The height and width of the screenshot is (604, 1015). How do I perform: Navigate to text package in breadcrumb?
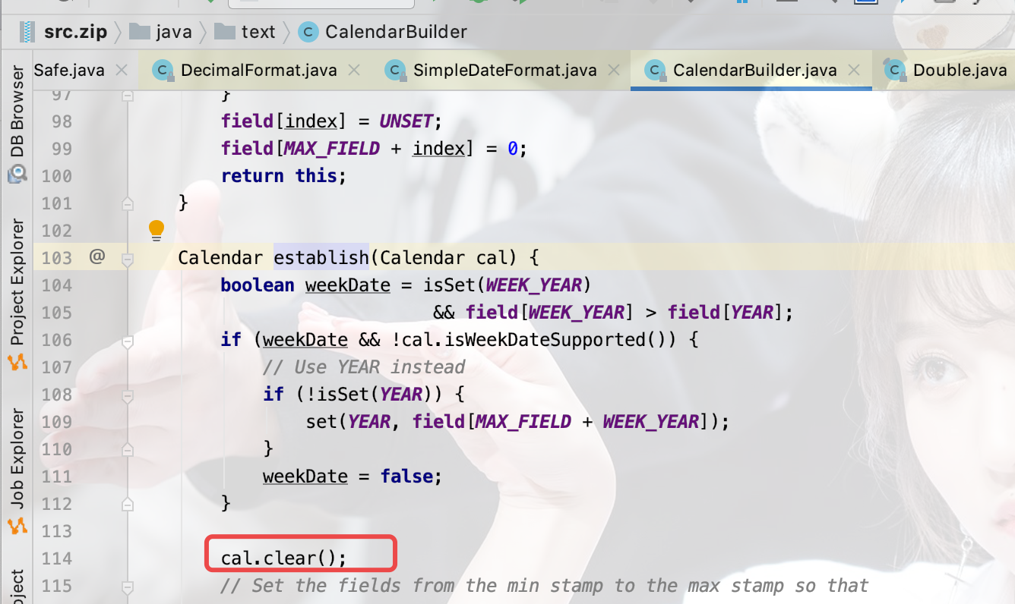tap(258, 32)
